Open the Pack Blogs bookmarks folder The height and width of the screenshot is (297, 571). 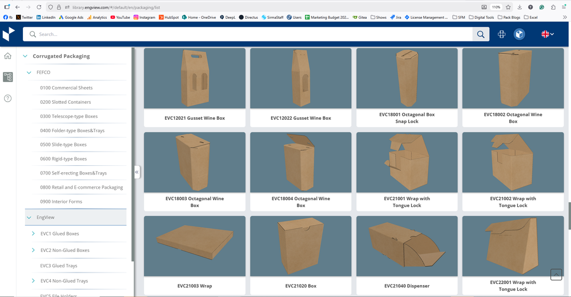[509, 17]
